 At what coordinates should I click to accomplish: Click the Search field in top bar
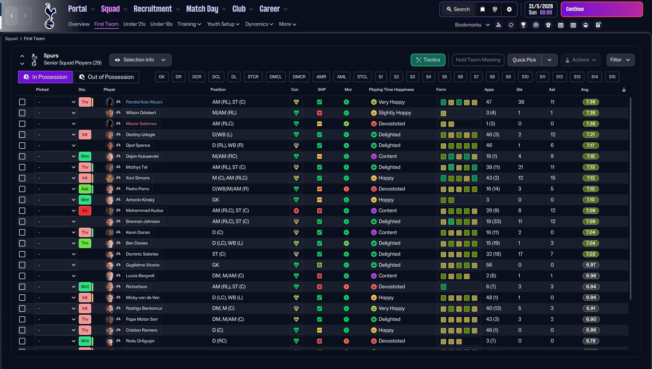458,9
